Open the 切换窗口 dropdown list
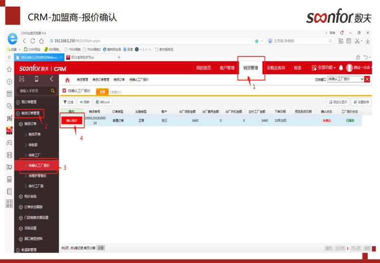380x263 pixels. coord(361,79)
